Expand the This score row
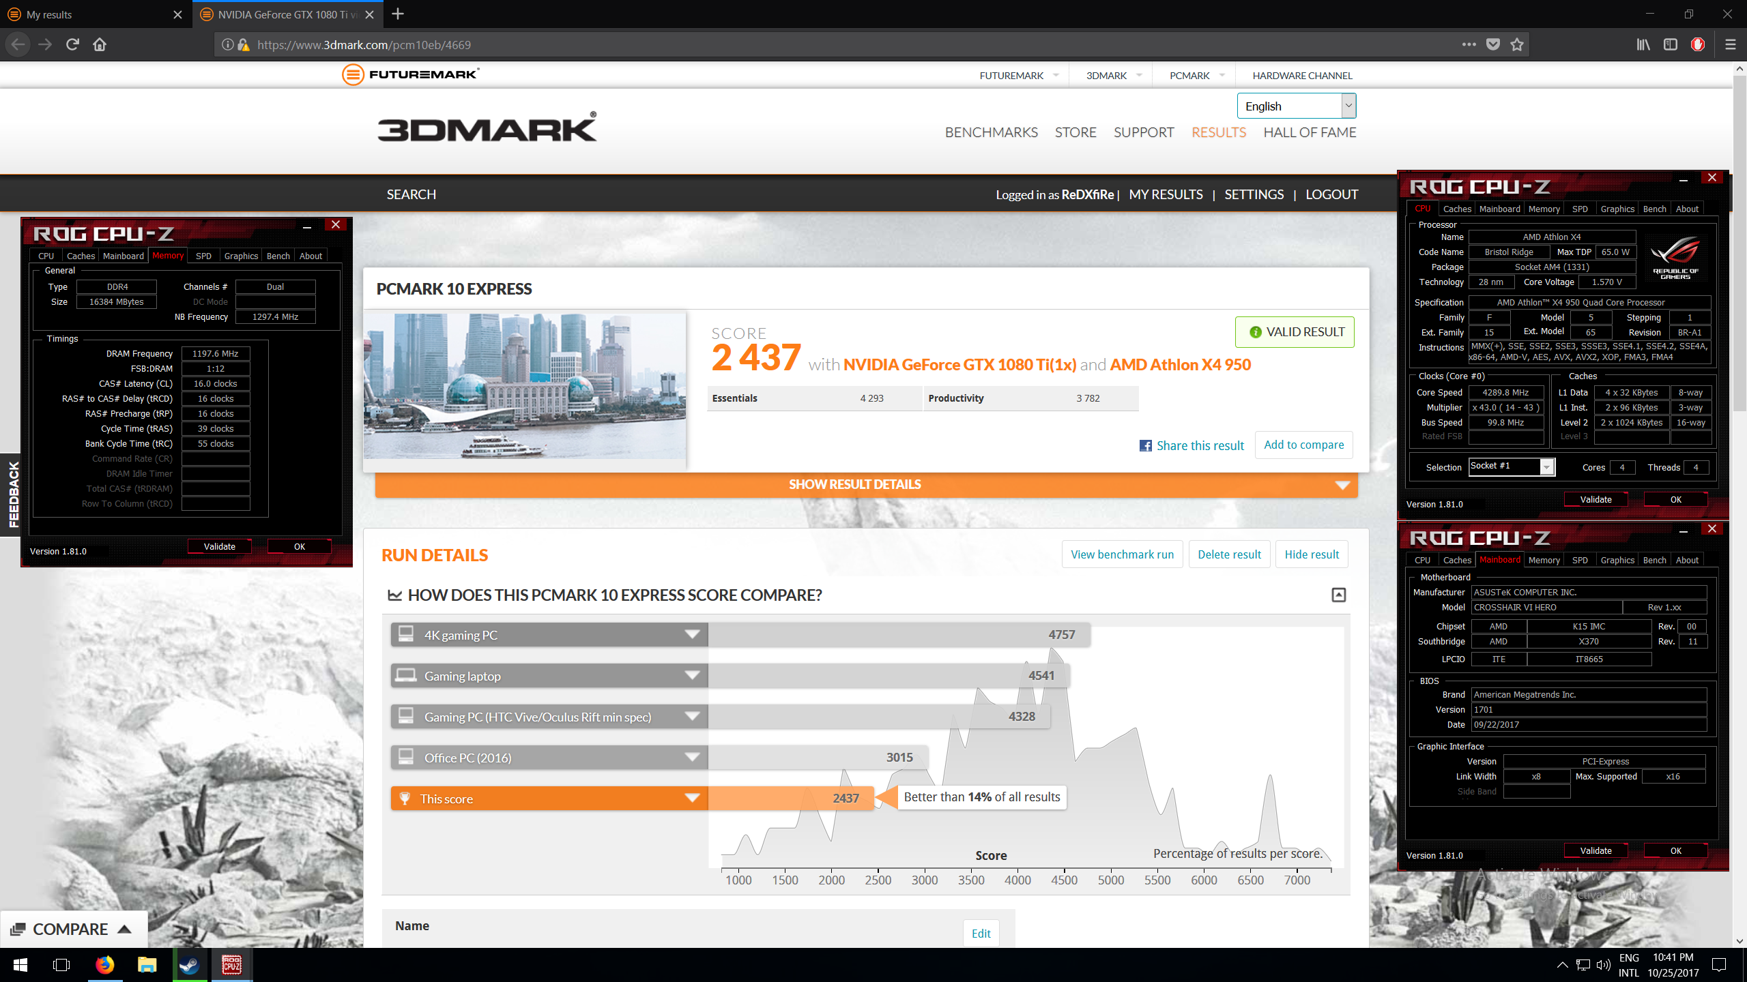 coord(692,799)
